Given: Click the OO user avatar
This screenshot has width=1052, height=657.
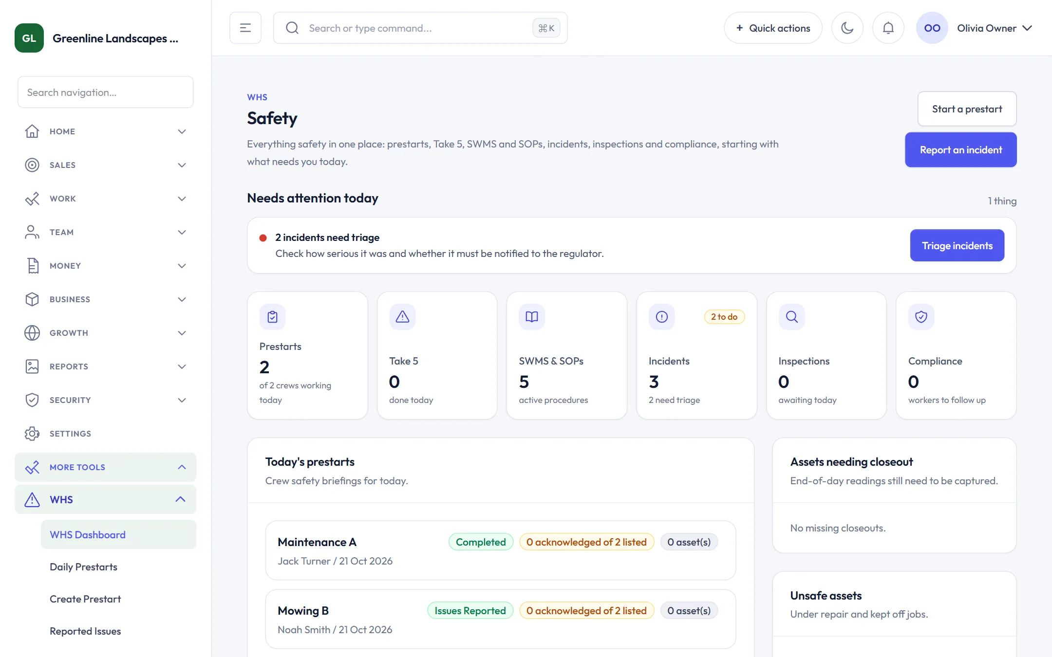Looking at the screenshot, I should [x=932, y=28].
